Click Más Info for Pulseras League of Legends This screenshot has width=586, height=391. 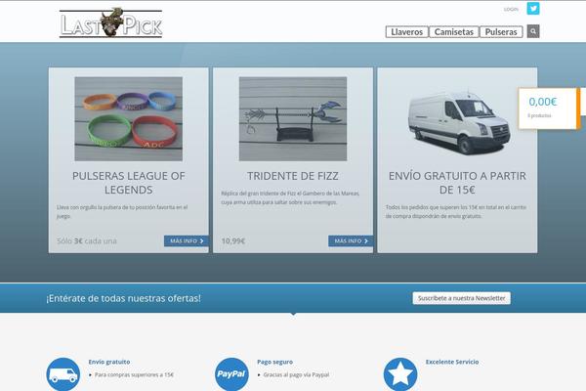pos(187,241)
